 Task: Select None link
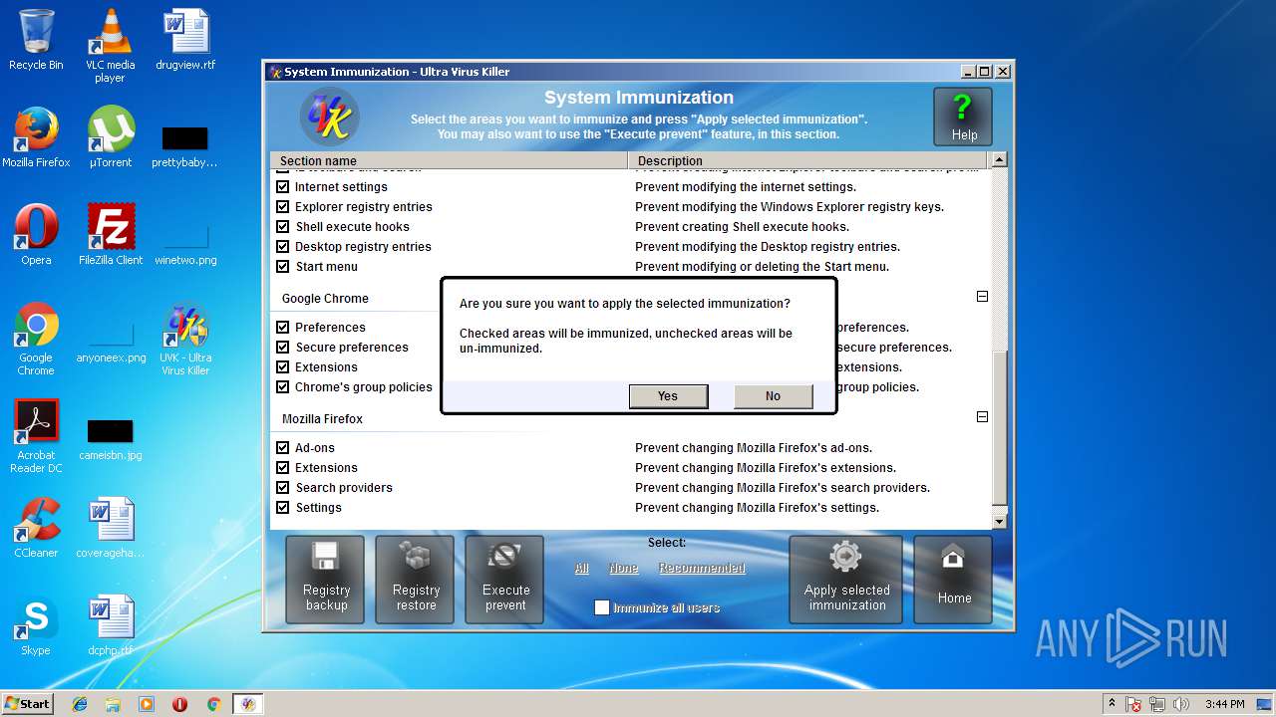point(623,568)
